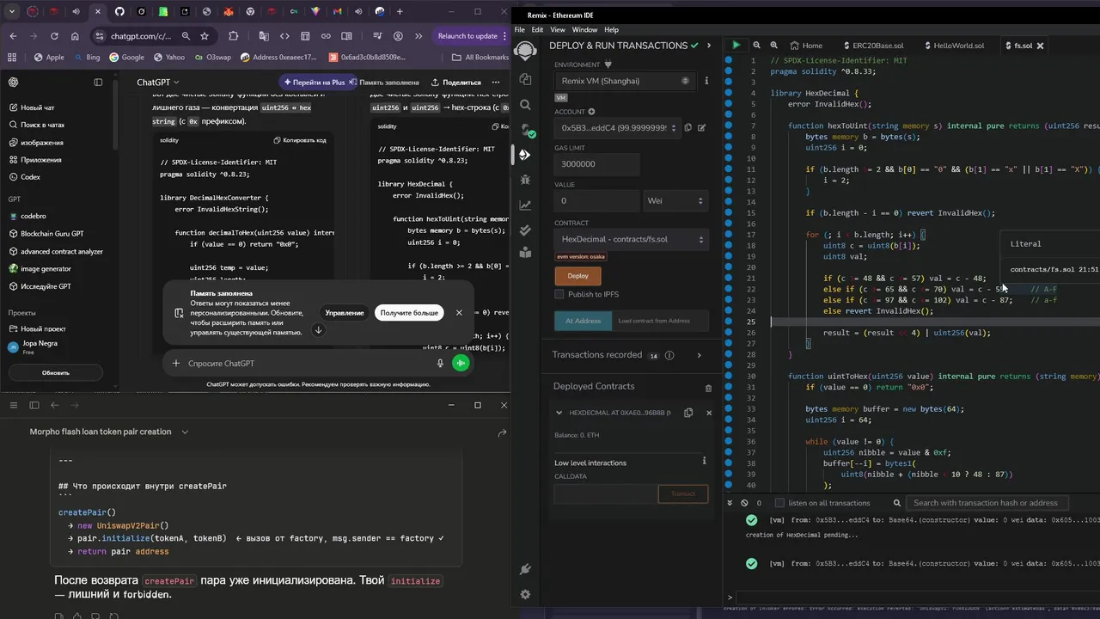Open Remix search-in-files sidebar icon
The height and width of the screenshot is (619, 1100).
[x=525, y=103]
